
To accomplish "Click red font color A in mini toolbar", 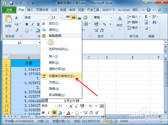I will point(68,113).
